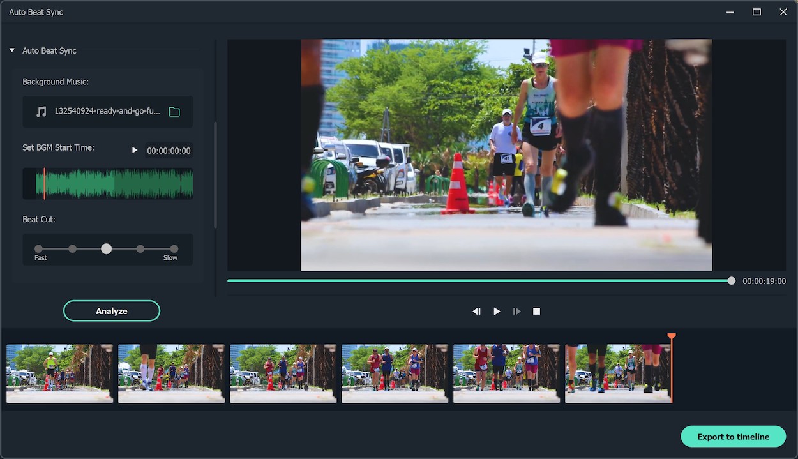Play the BGM preview
The image size is (798, 459).
click(134, 151)
